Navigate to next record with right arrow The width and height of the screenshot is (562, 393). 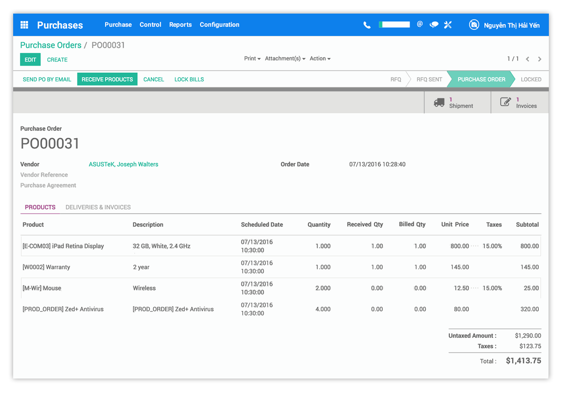[x=539, y=58]
